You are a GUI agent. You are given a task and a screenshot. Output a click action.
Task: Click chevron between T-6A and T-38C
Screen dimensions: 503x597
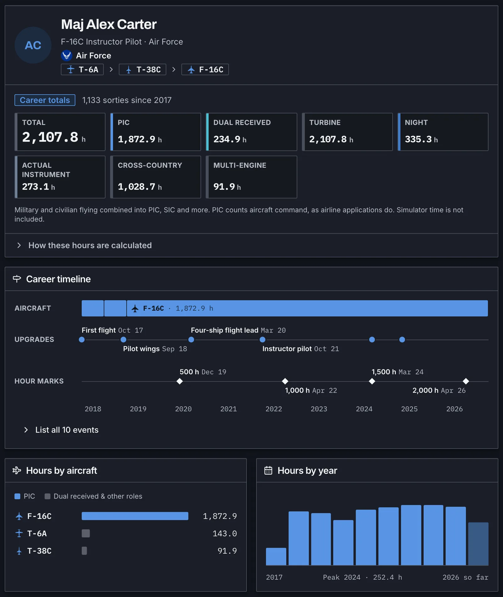click(x=111, y=69)
